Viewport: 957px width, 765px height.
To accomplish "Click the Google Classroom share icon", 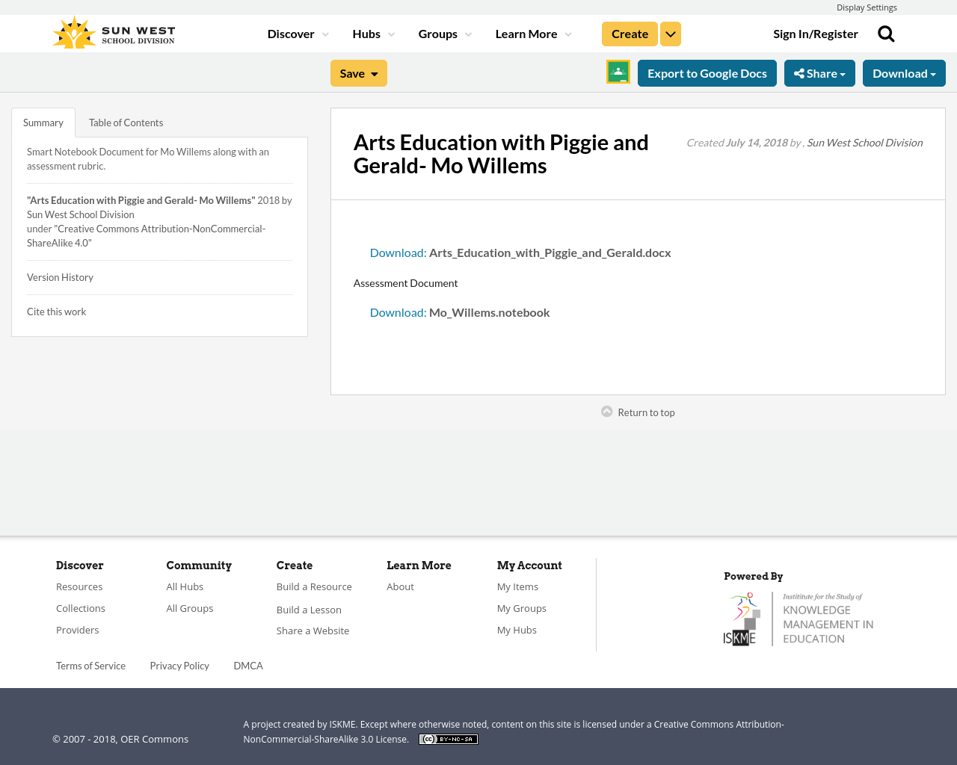I will pos(618,71).
